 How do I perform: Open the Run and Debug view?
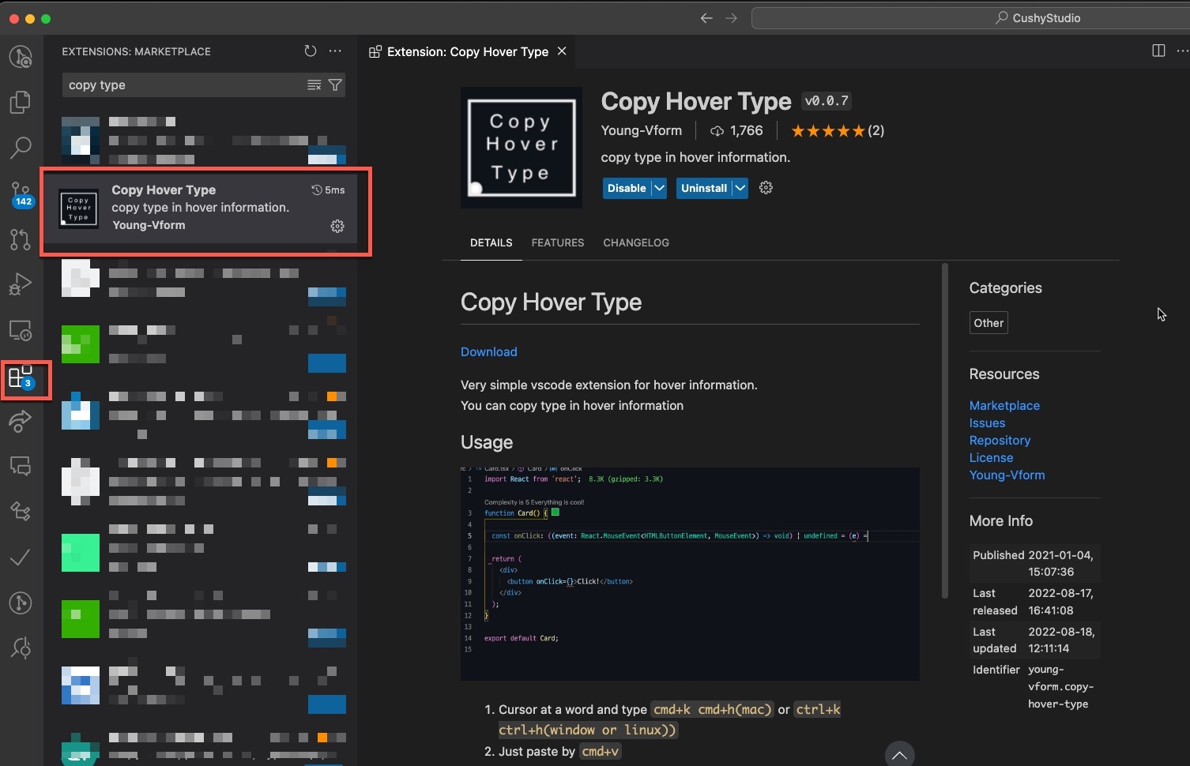point(20,283)
